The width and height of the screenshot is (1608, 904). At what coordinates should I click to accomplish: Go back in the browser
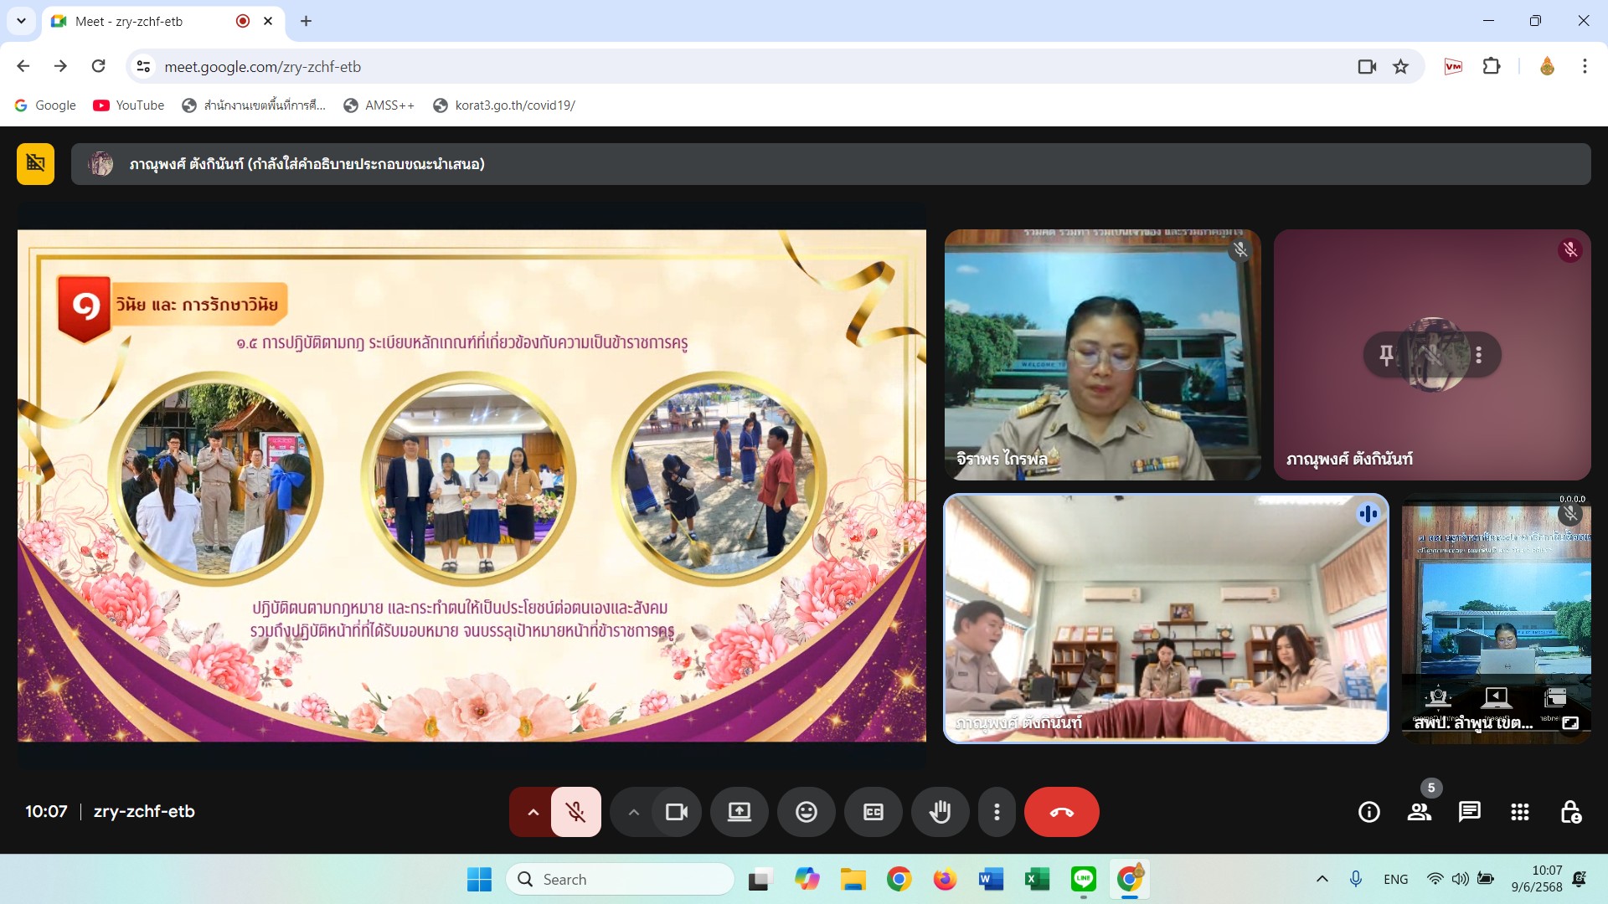[23, 66]
